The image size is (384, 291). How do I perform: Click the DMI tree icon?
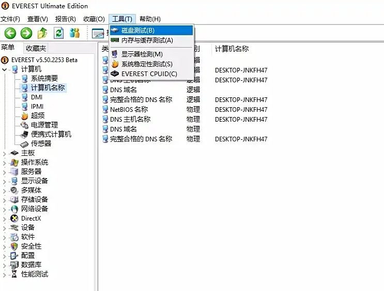tap(24, 97)
